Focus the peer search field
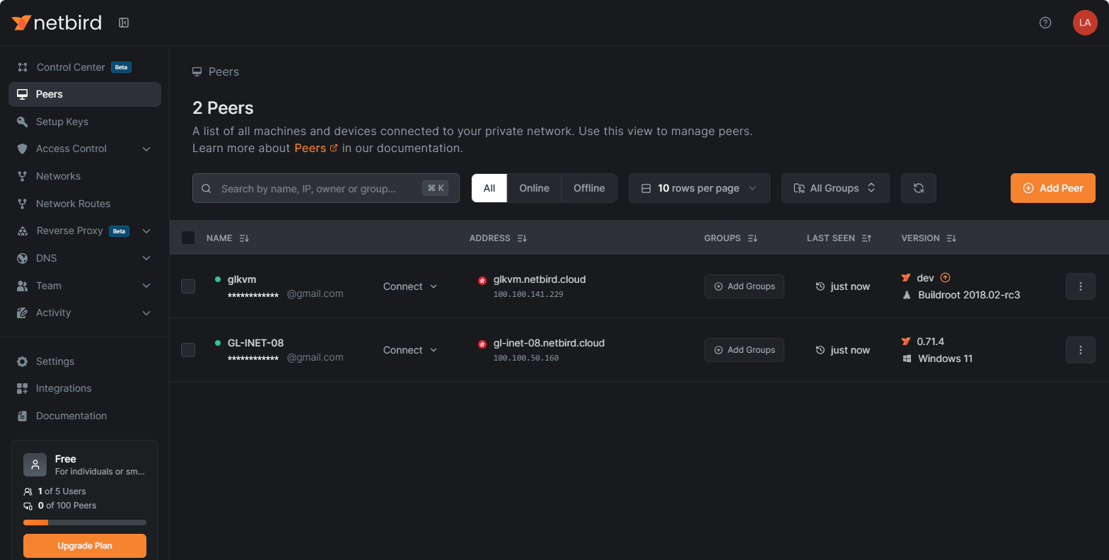Viewport: 1109px width, 560px height. [326, 188]
